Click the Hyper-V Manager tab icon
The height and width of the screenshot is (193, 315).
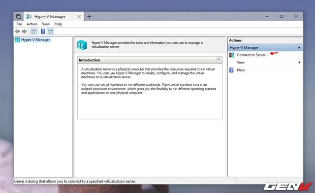click(x=29, y=16)
